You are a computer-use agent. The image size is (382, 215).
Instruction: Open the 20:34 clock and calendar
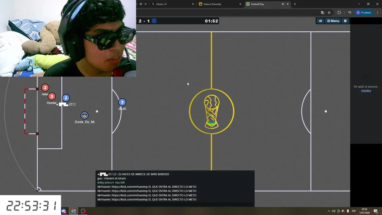pyautogui.click(x=364, y=211)
